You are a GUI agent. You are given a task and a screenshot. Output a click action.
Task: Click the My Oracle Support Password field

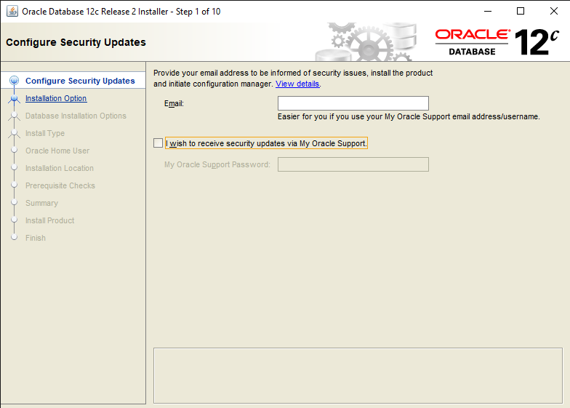click(353, 164)
